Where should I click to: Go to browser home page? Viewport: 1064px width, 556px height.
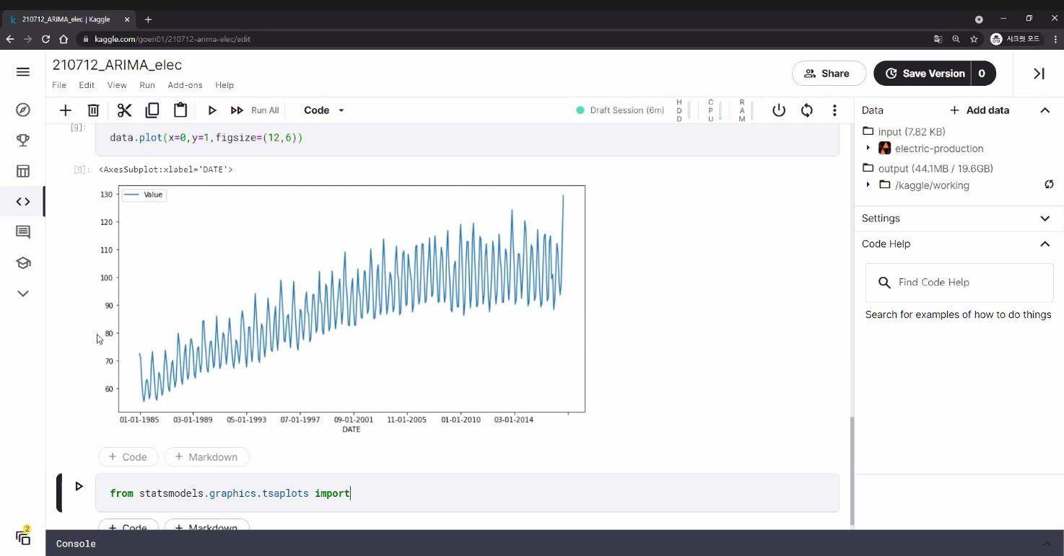64,39
